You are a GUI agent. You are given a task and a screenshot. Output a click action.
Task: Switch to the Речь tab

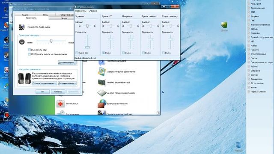pos(46,15)
